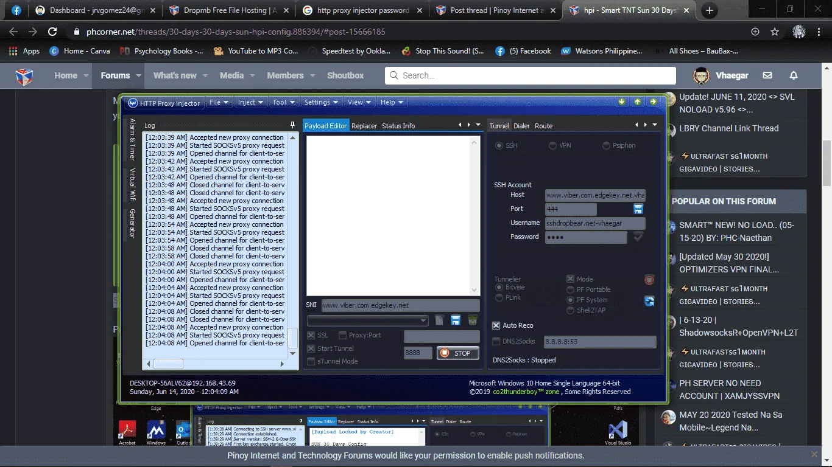Go back to previous page in Chrome
Screen dimensions: 832x467
tap(13, 32)
